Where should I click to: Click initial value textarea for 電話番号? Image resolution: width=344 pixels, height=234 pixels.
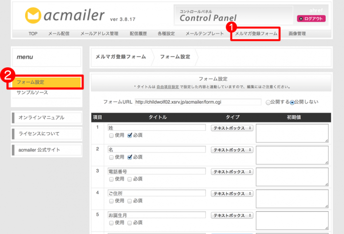(292, 177)
